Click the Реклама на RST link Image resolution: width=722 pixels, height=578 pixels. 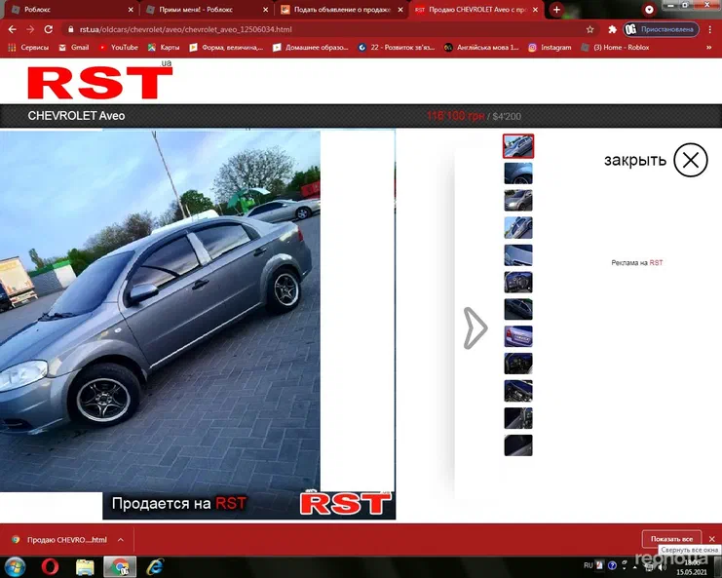point(637,262)
